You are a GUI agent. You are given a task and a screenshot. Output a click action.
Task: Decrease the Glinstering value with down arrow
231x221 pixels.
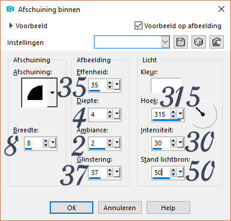110,174
